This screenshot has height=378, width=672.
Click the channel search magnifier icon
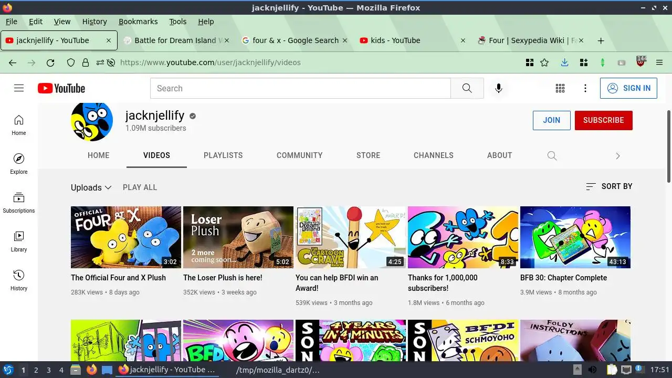tap(552, 155)
